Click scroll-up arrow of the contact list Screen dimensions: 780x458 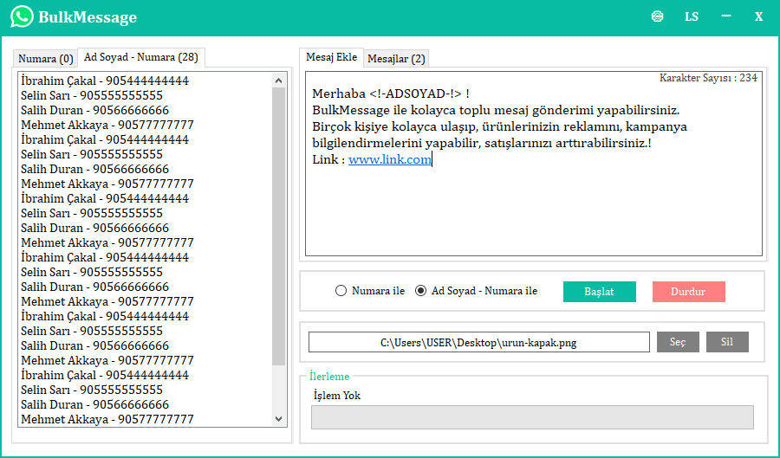pos(279,81)
